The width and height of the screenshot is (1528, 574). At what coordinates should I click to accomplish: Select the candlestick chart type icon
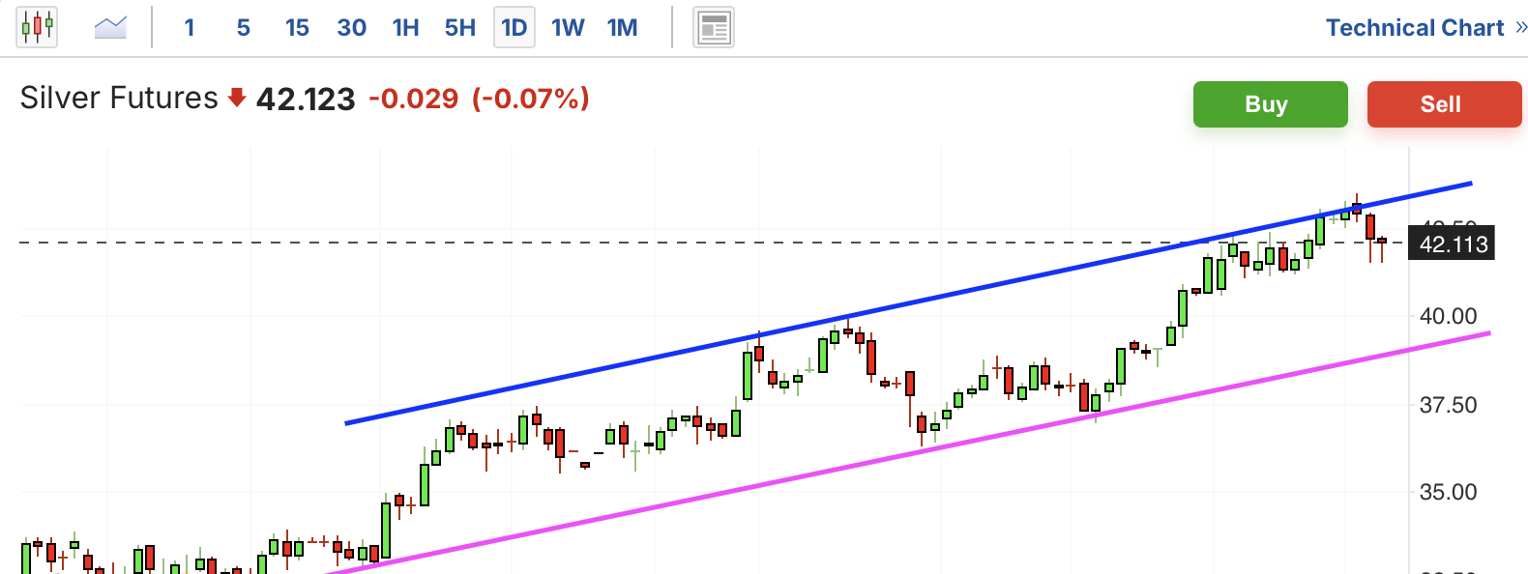coord(37,27)
